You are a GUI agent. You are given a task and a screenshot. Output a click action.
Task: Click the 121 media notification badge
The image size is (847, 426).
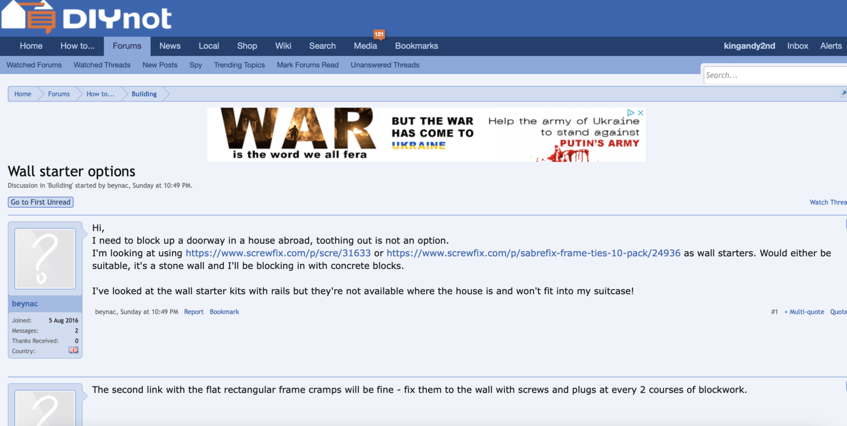point(379,34)
